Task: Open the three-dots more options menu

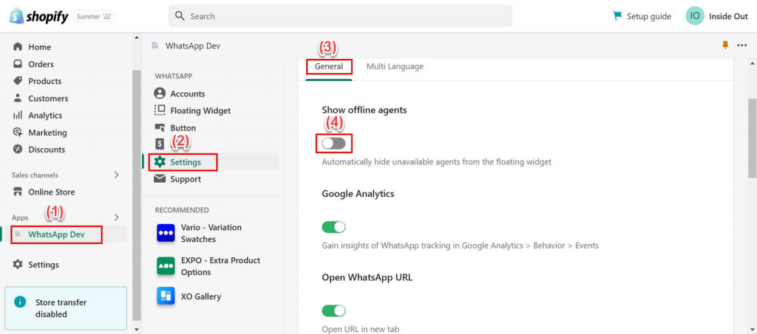Action: pos(741,46)
